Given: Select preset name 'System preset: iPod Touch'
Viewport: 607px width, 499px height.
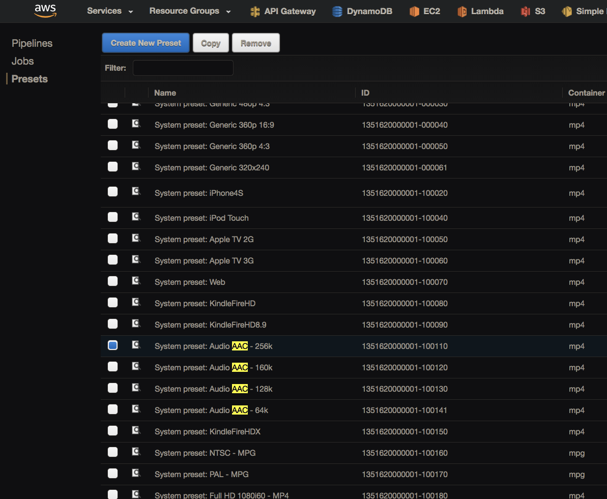Looking at the screenshot, I should tap(201, 218).
